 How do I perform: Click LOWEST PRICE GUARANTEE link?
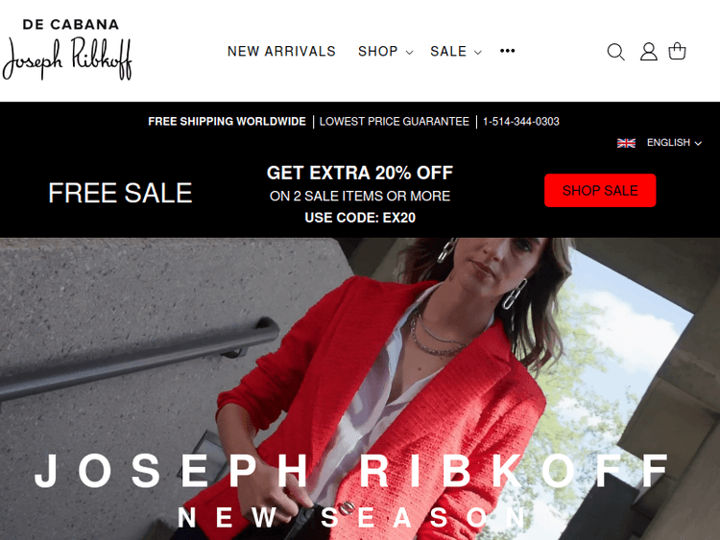pos(395,122)
